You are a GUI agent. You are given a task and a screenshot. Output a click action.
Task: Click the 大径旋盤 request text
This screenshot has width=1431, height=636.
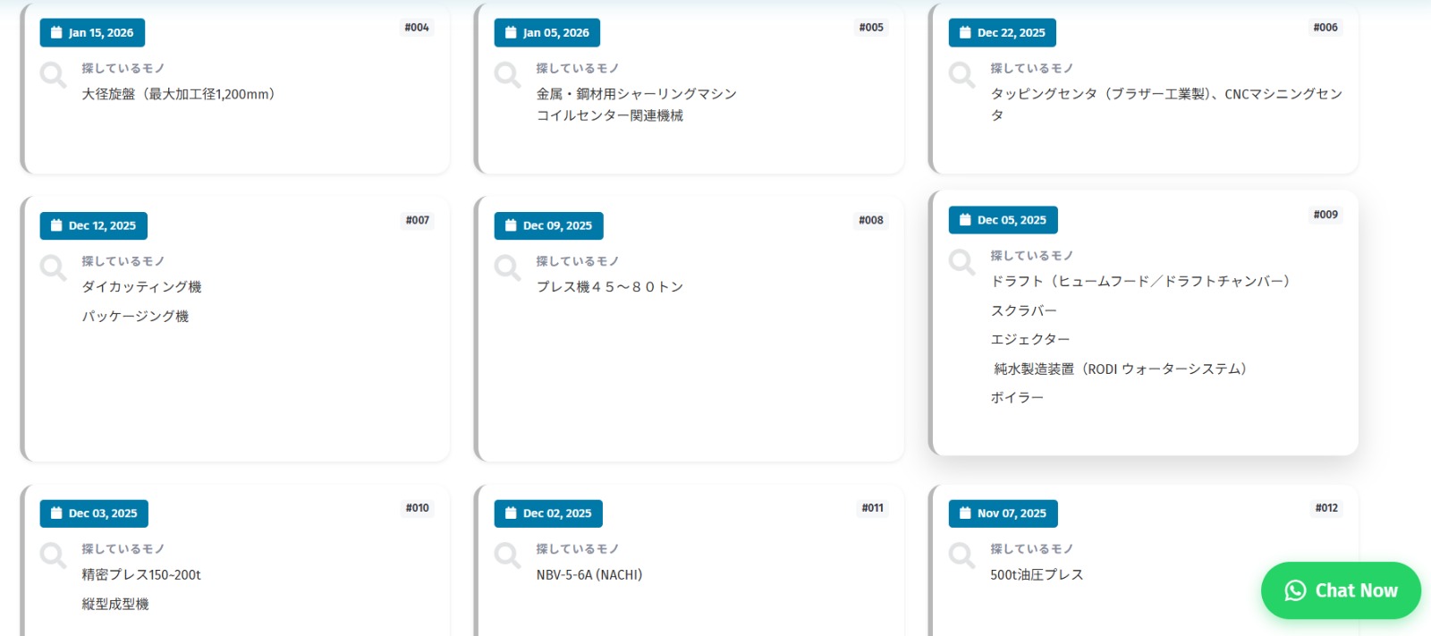pyautogui.click(x=179, y=94)
